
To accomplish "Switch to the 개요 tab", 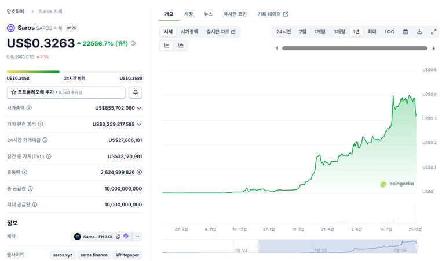I will 169,14.
